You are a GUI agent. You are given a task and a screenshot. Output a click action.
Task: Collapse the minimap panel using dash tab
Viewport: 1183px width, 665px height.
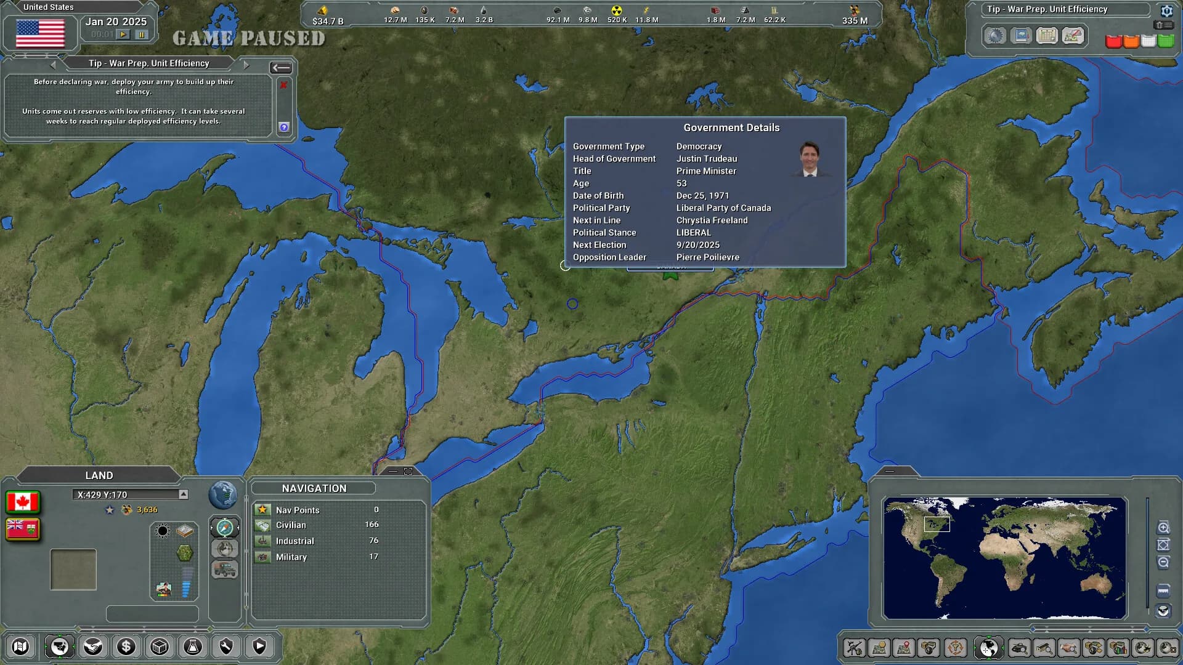pyautogui.click(x=890, y=471)
